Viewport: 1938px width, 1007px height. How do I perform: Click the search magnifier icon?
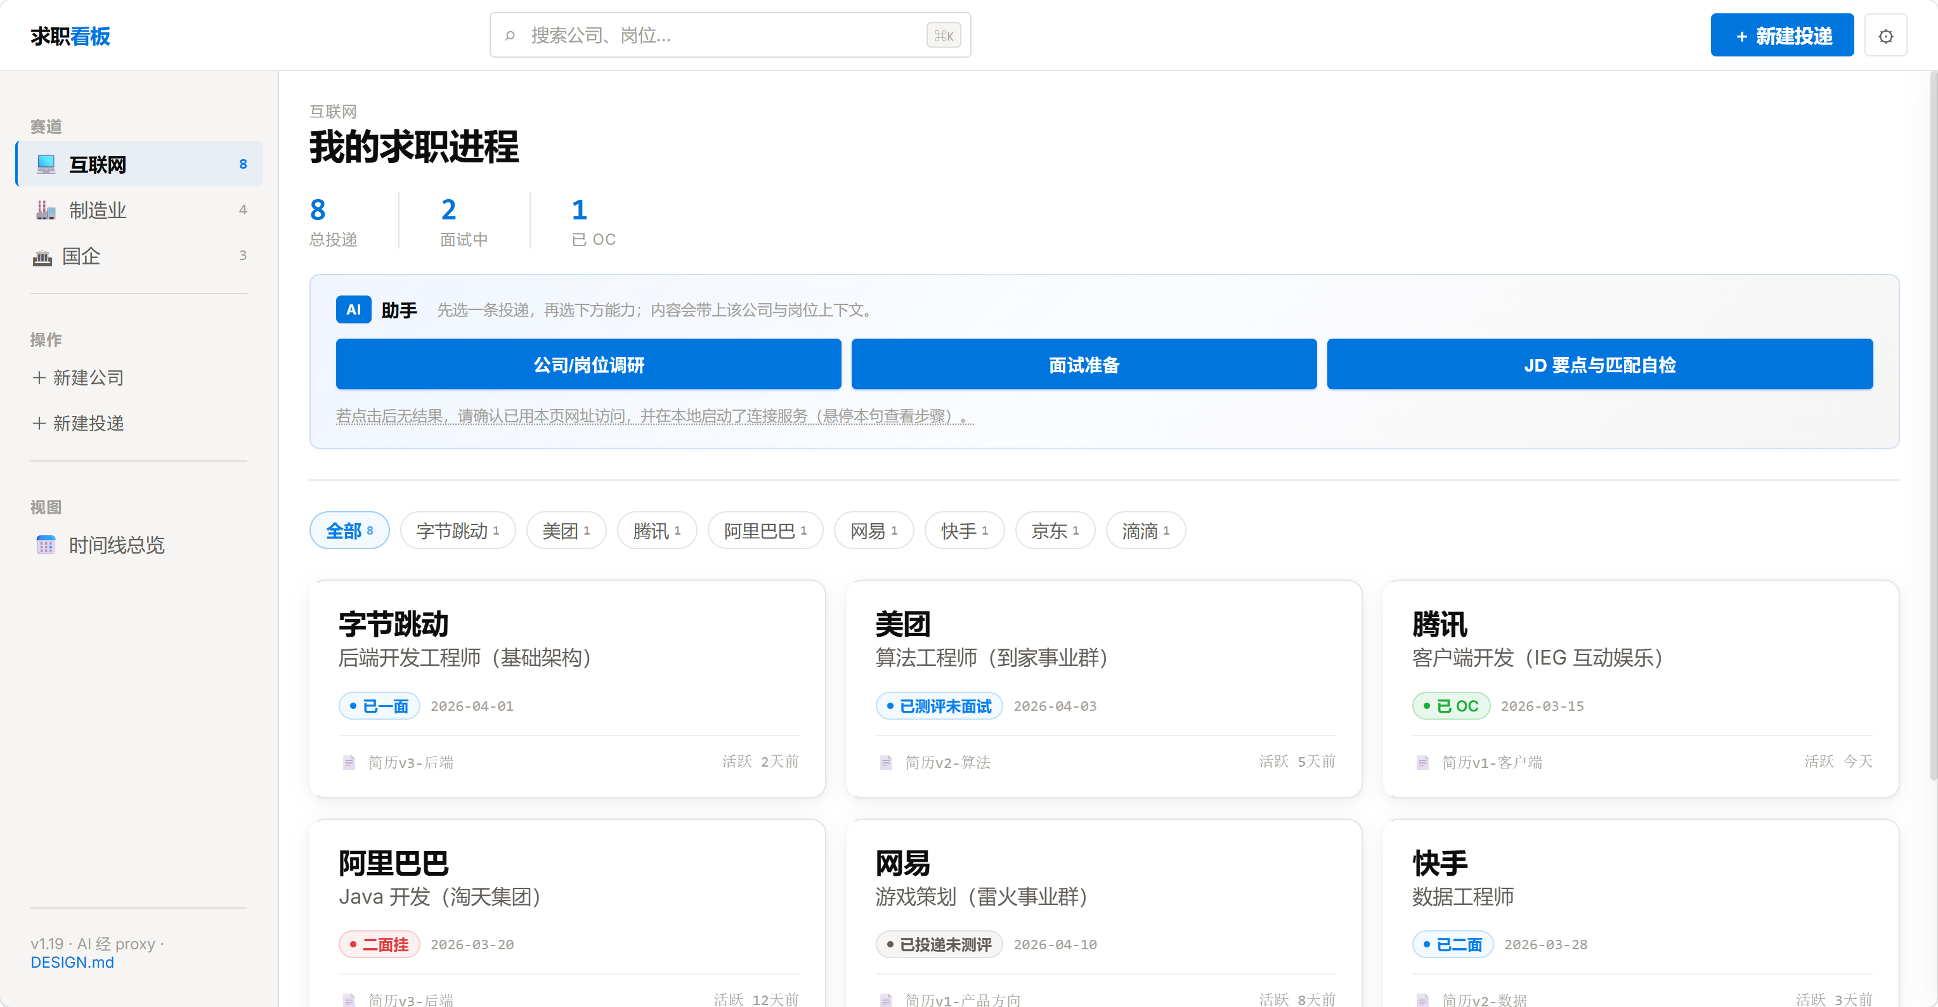coord(510,36)
